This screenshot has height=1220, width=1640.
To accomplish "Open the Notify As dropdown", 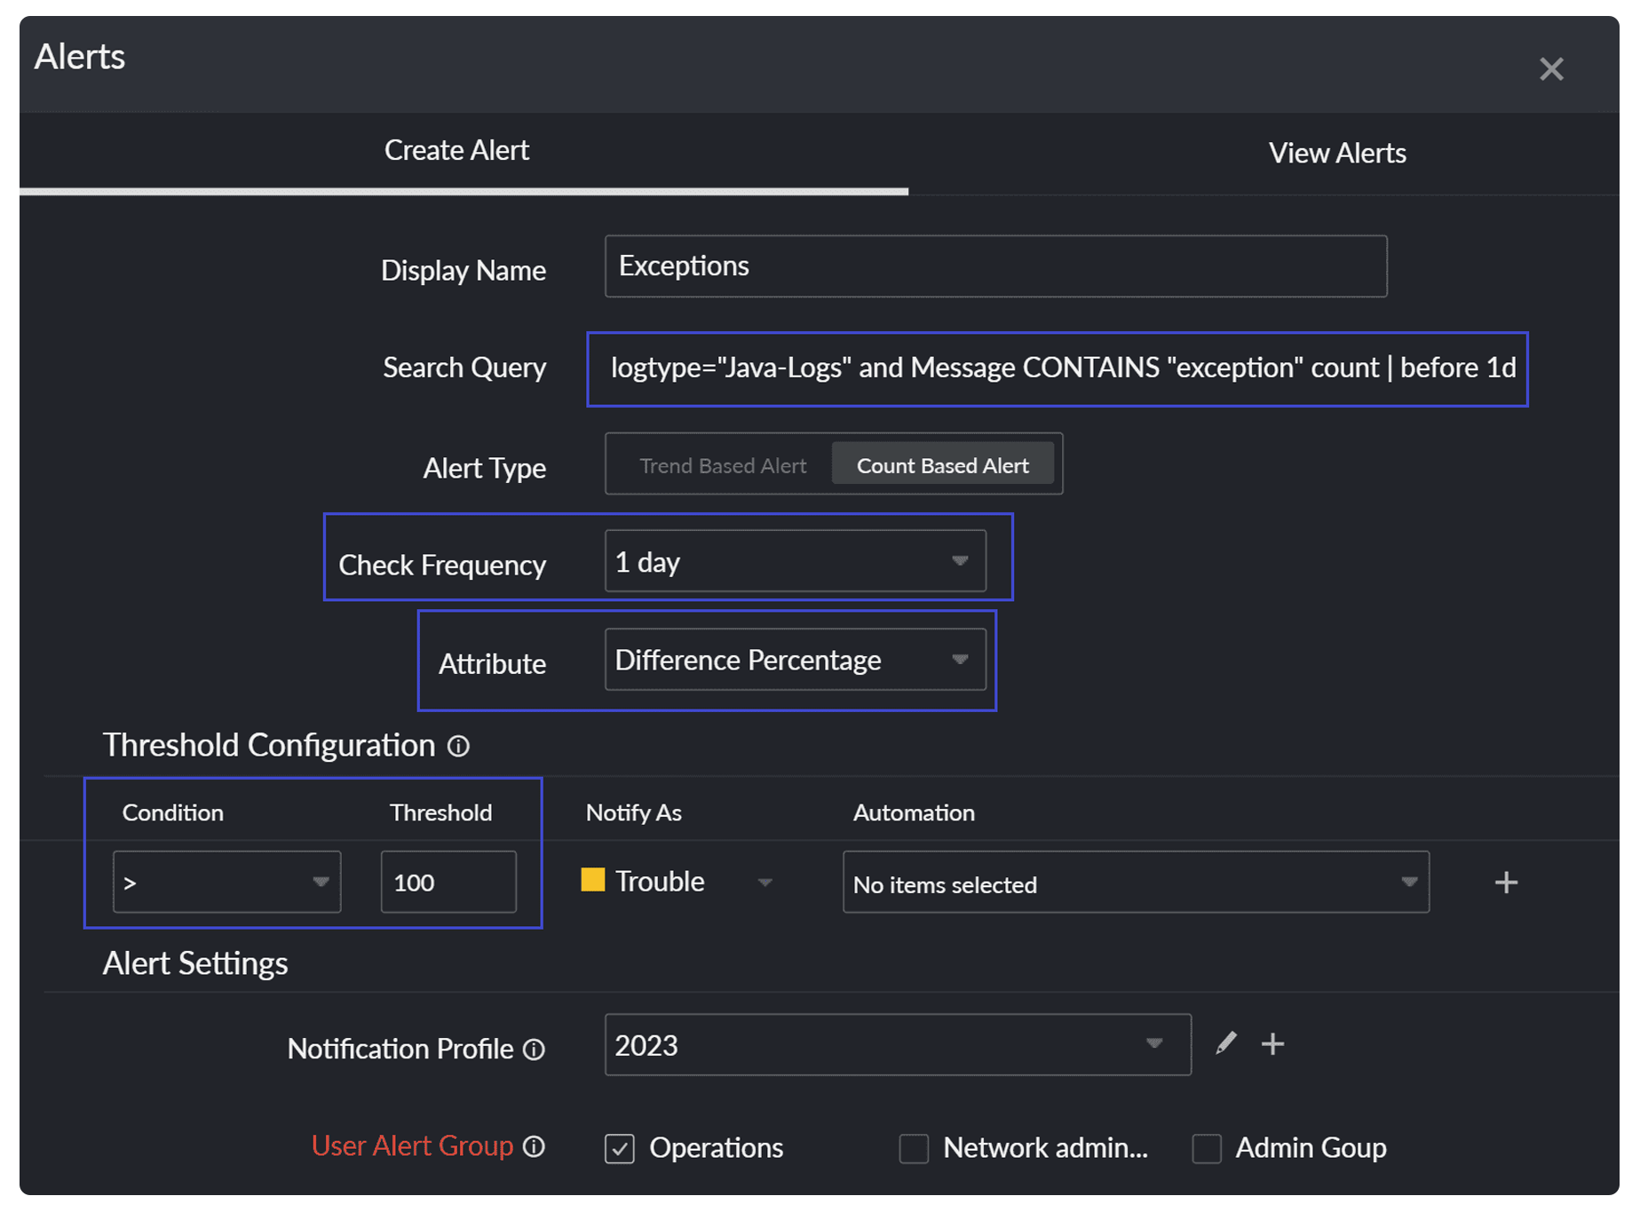I will tap(765, 882).
